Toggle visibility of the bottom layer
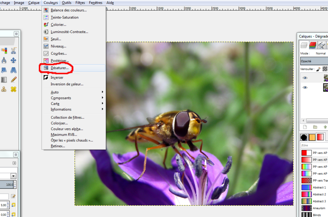 pyautogui.click(x=305, y=87)
